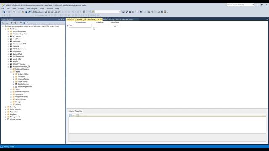
Task: Select the PolyBase node
Action: (13, 114)
